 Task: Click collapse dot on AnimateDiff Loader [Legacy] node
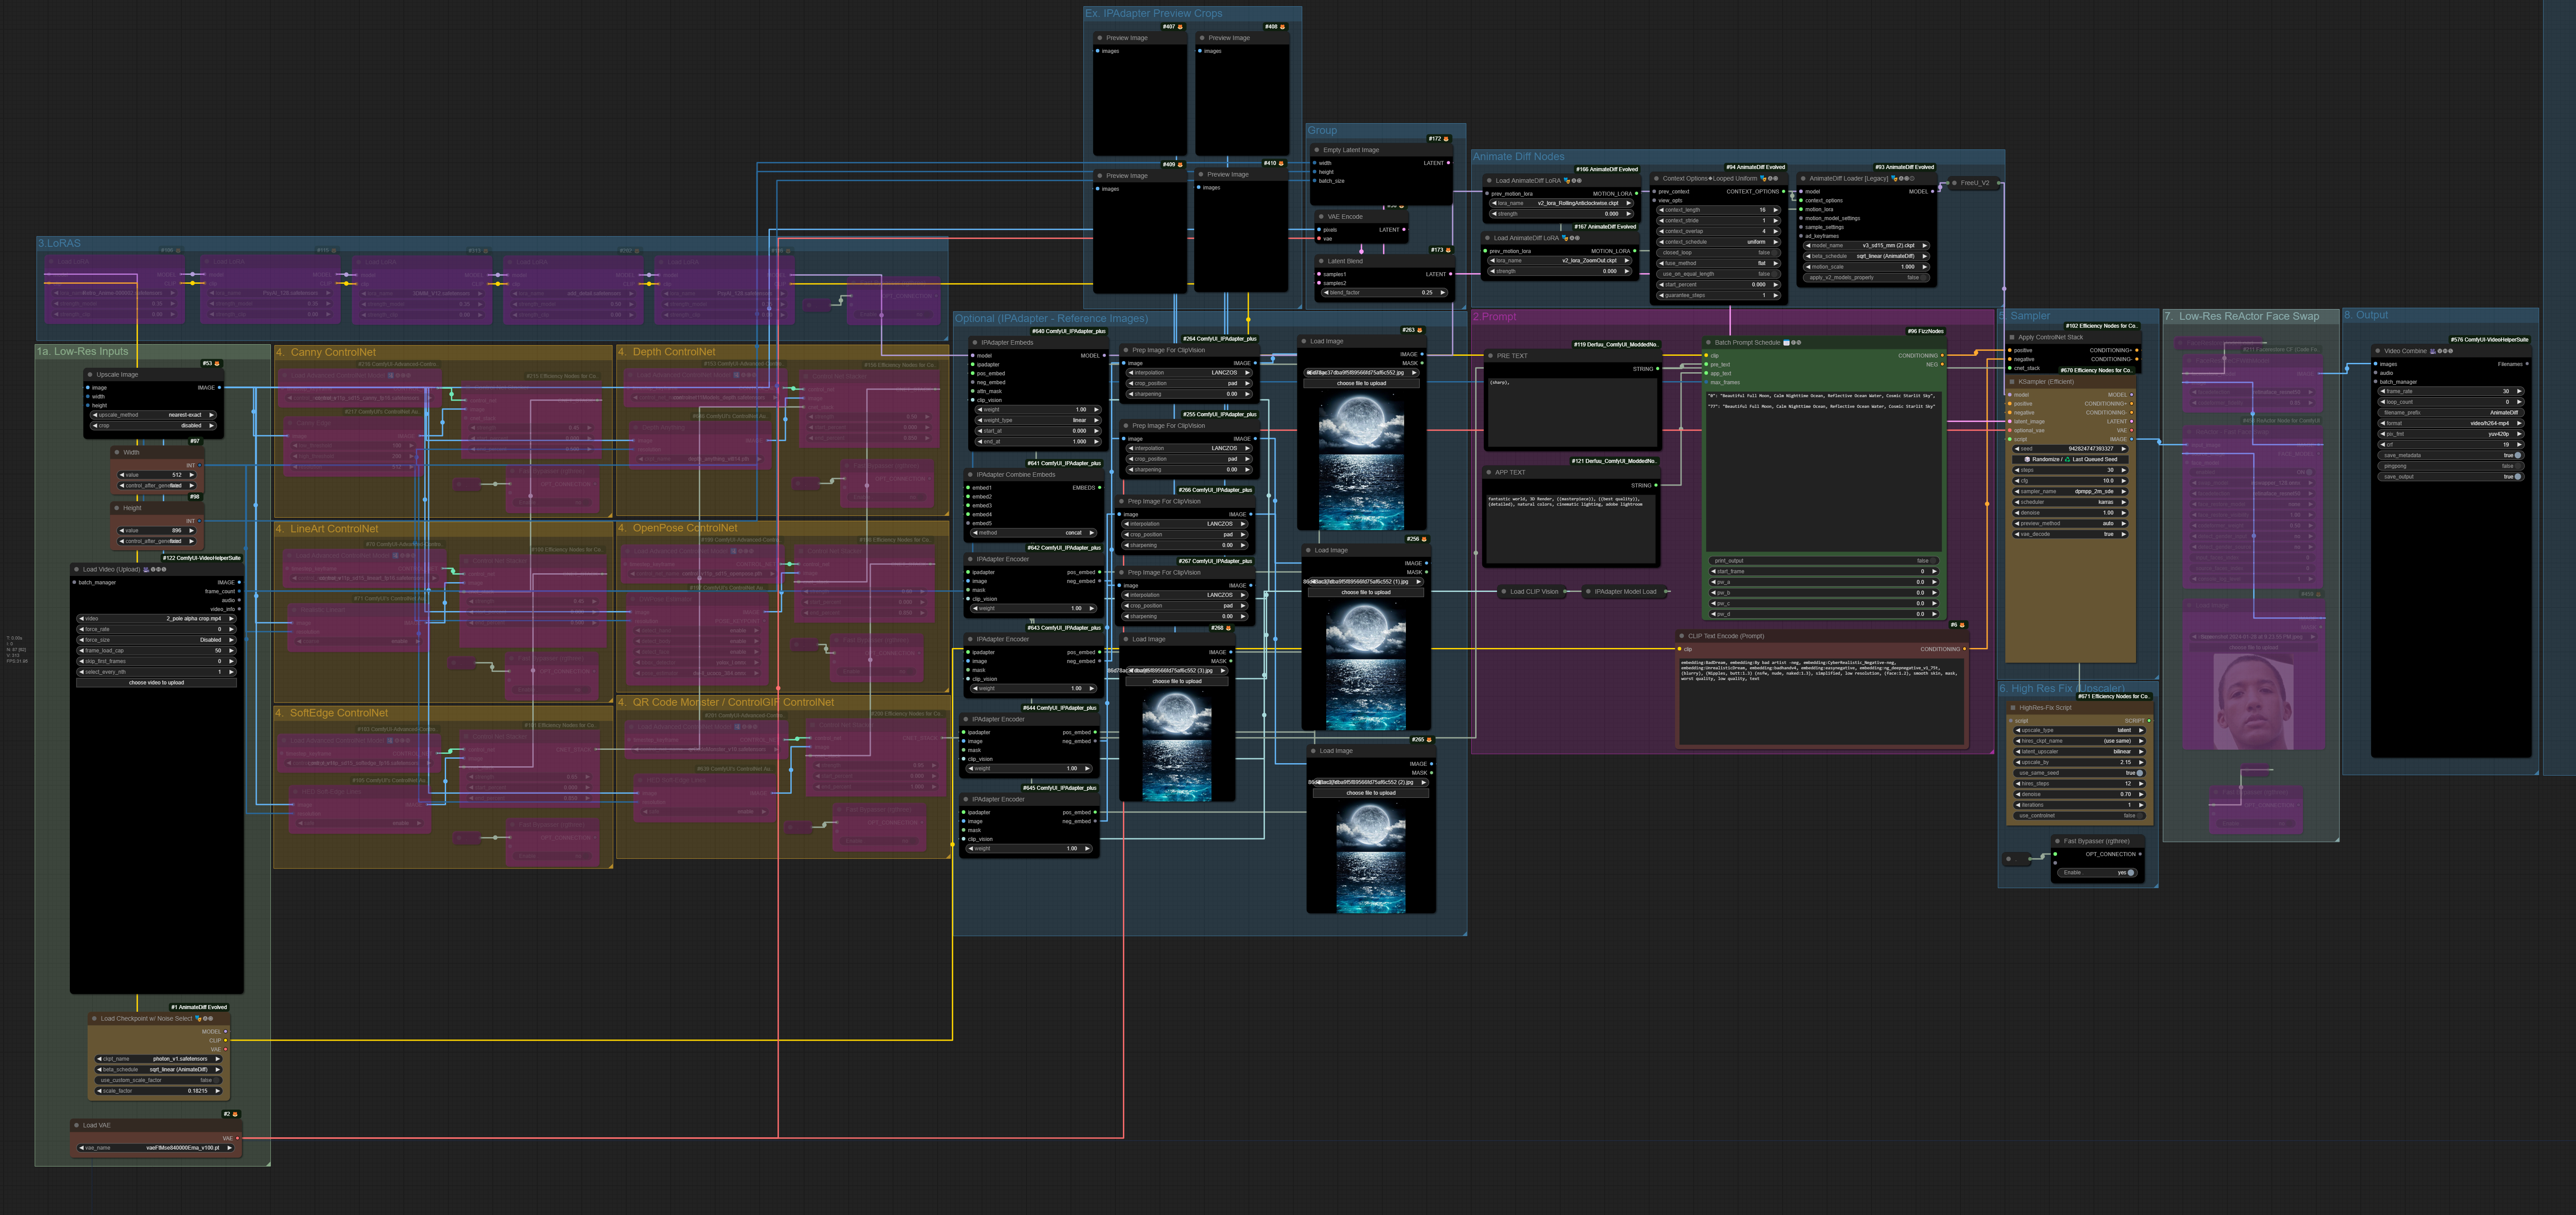pos(1803,179)
